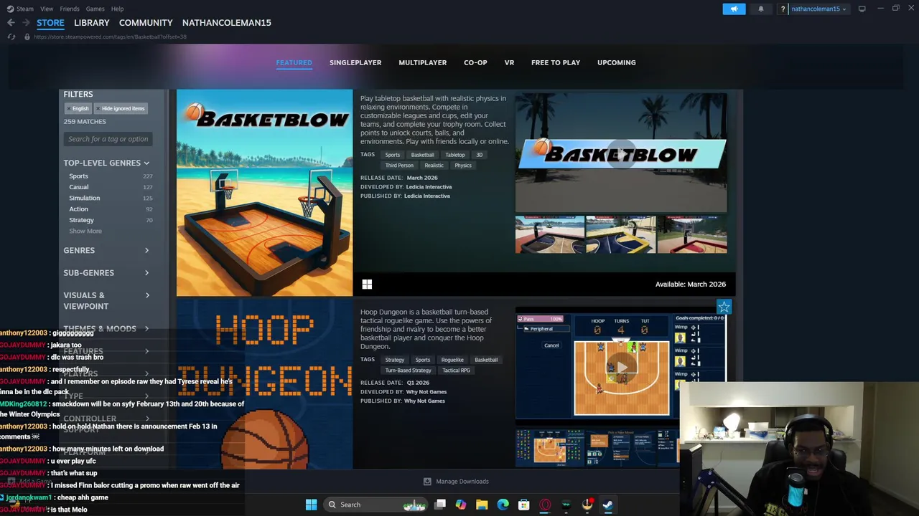
Task: Open the nathancoleman15 account dropdown
Action: click(818, 9)
